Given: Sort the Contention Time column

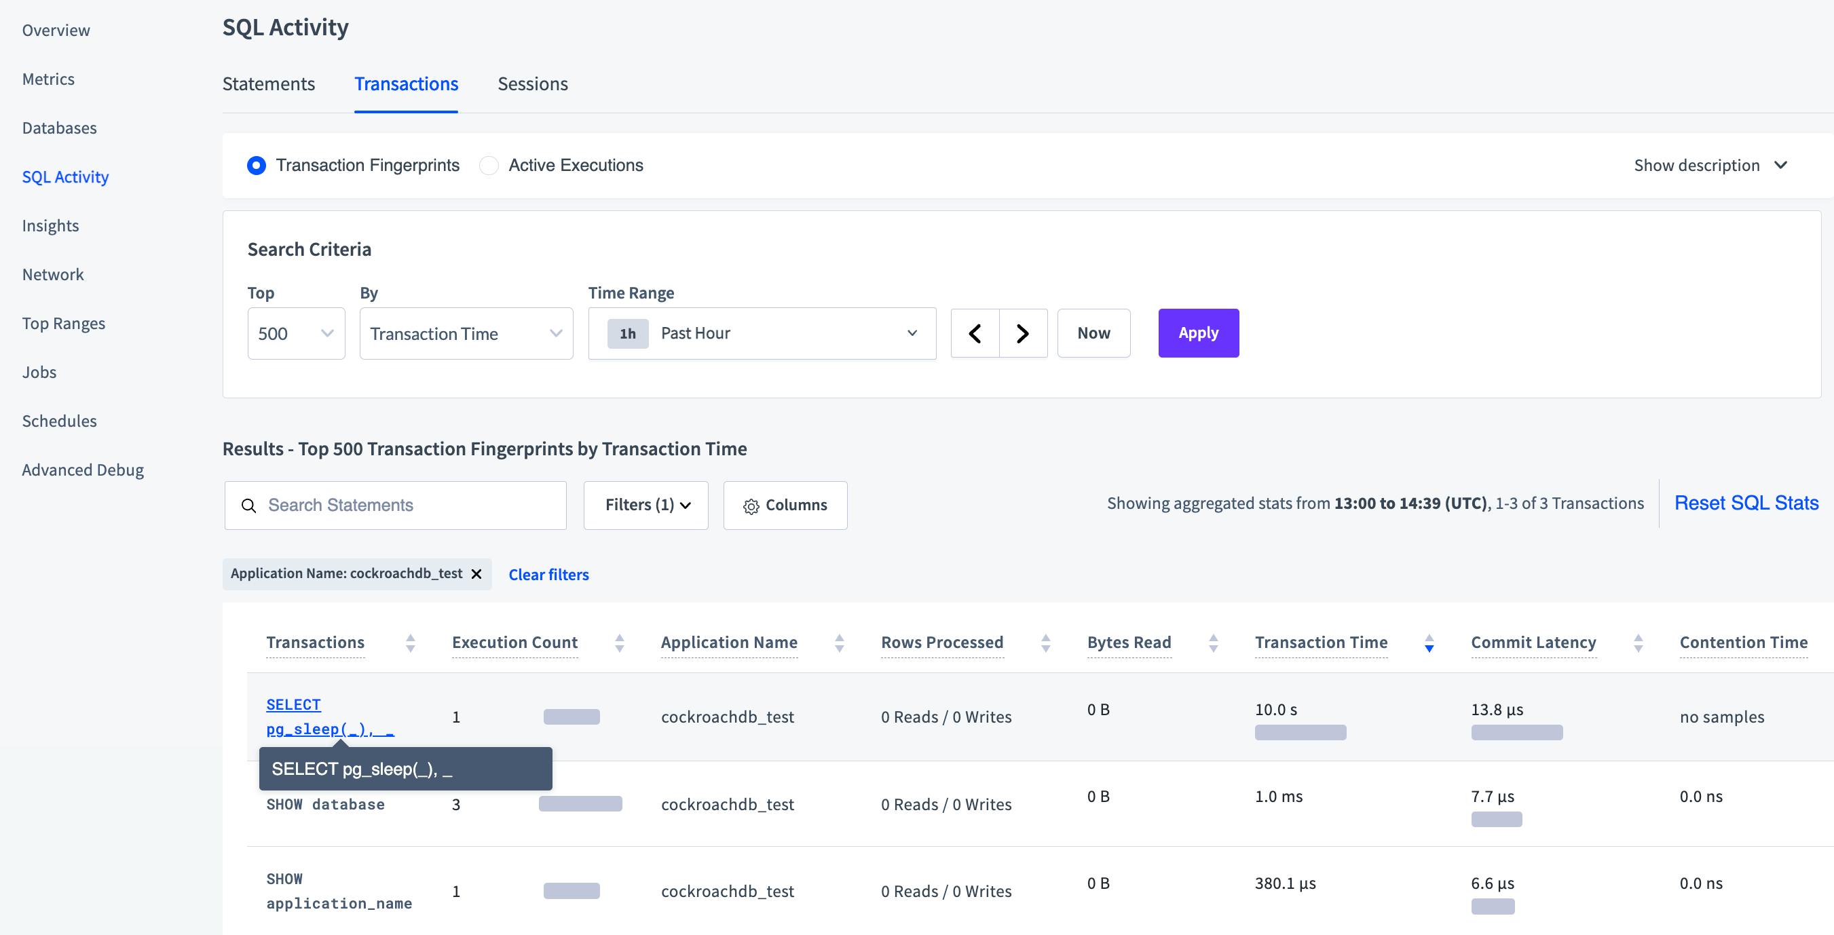Looking at the screenshot, I should [1744, 642].
